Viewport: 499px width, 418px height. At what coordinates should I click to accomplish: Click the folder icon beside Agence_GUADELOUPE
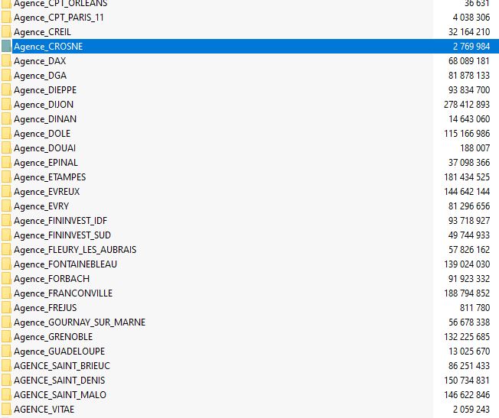coord(6,352)
